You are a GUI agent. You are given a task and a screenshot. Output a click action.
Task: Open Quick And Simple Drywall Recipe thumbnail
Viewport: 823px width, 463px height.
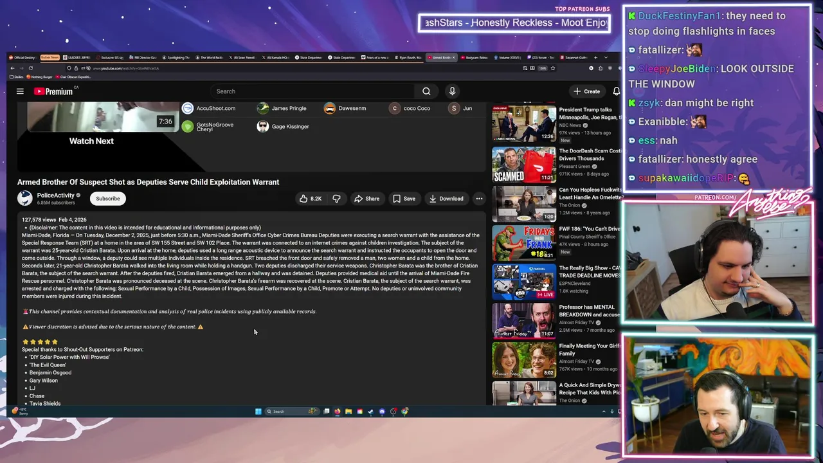click(524, 394)
